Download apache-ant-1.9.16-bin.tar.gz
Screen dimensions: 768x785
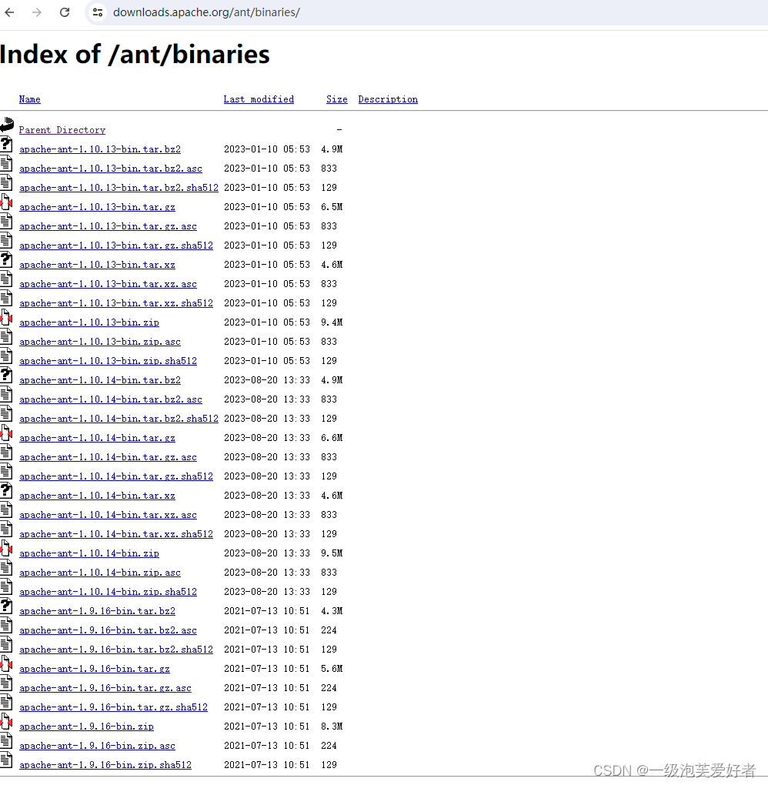95,669
